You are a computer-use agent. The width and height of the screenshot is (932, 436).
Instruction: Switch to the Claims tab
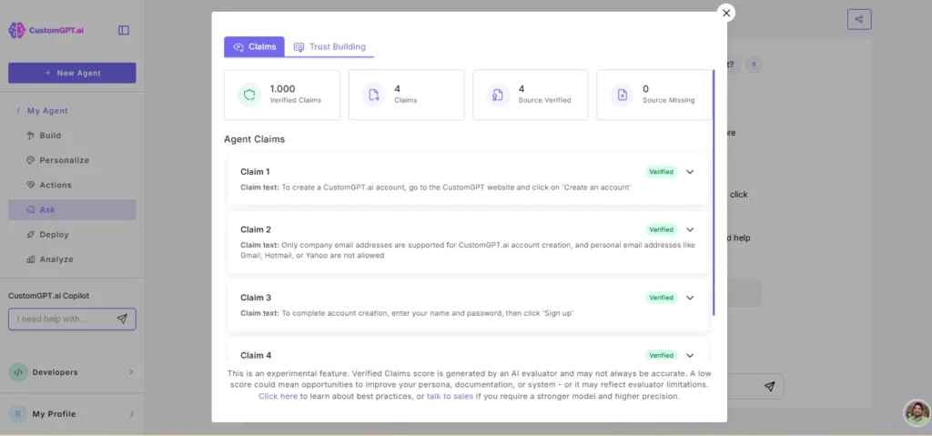coord(255,46)
